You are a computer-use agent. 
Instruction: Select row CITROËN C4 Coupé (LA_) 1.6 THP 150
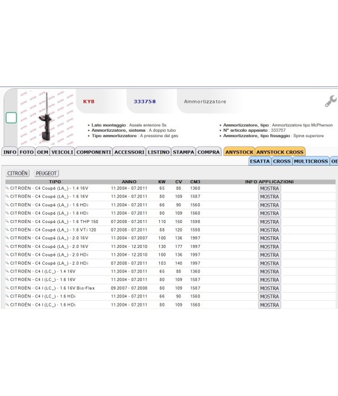(170, 222)
